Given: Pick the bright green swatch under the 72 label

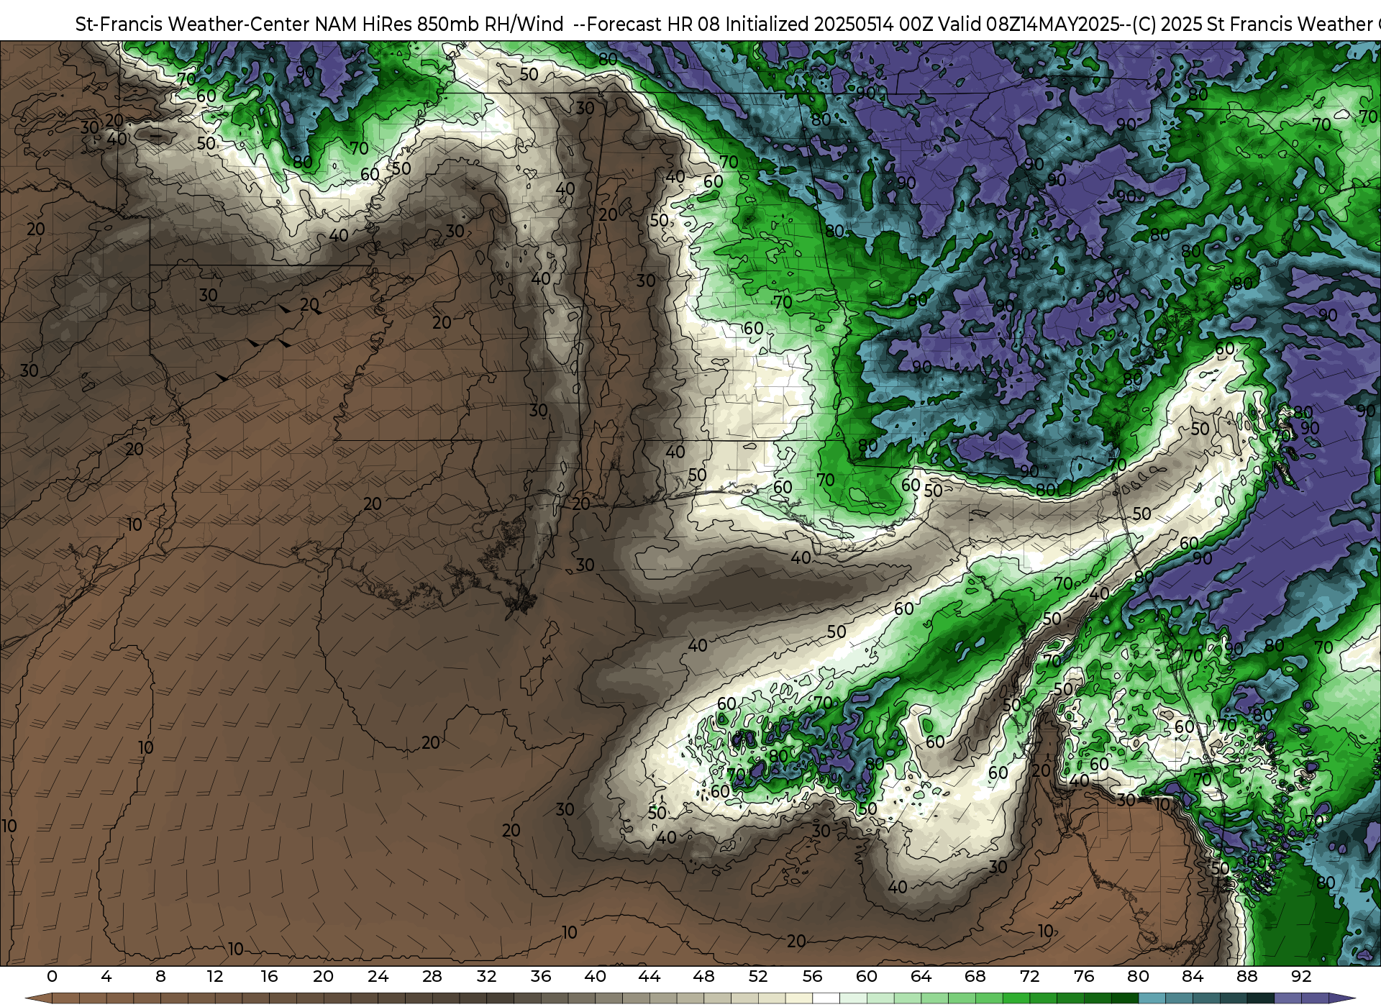Looking at the screenshot, I should 1043,998.
